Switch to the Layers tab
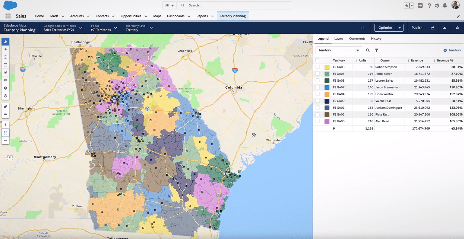Viewport: 464px width, 239px height. 339,39
